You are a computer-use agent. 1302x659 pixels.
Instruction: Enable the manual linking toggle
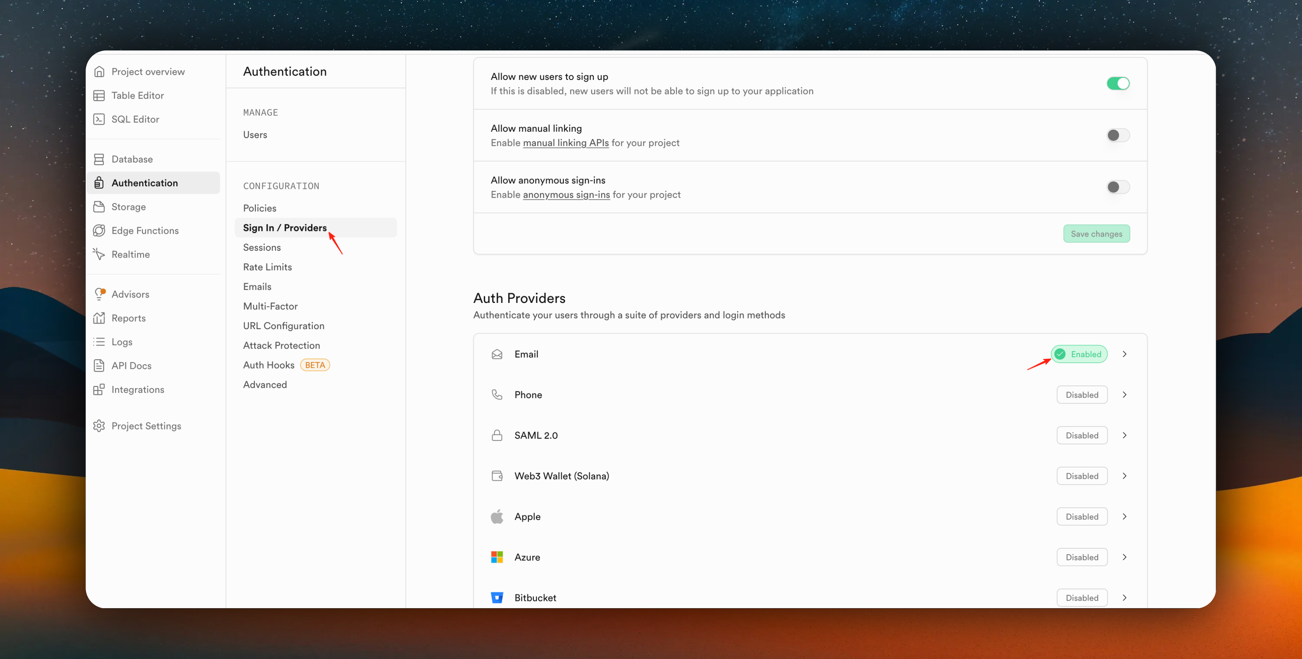click(x=1117, y=136)
